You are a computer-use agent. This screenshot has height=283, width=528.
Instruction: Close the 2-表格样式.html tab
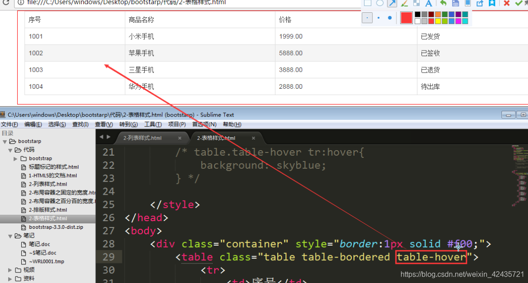coord(254,138)
